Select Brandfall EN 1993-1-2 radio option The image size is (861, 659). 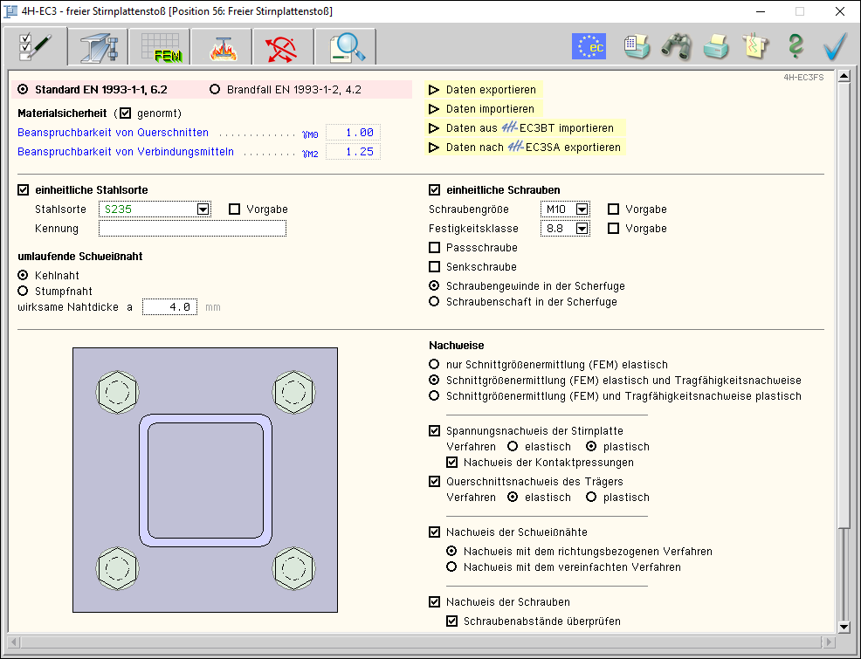click(x=216, y=90)
